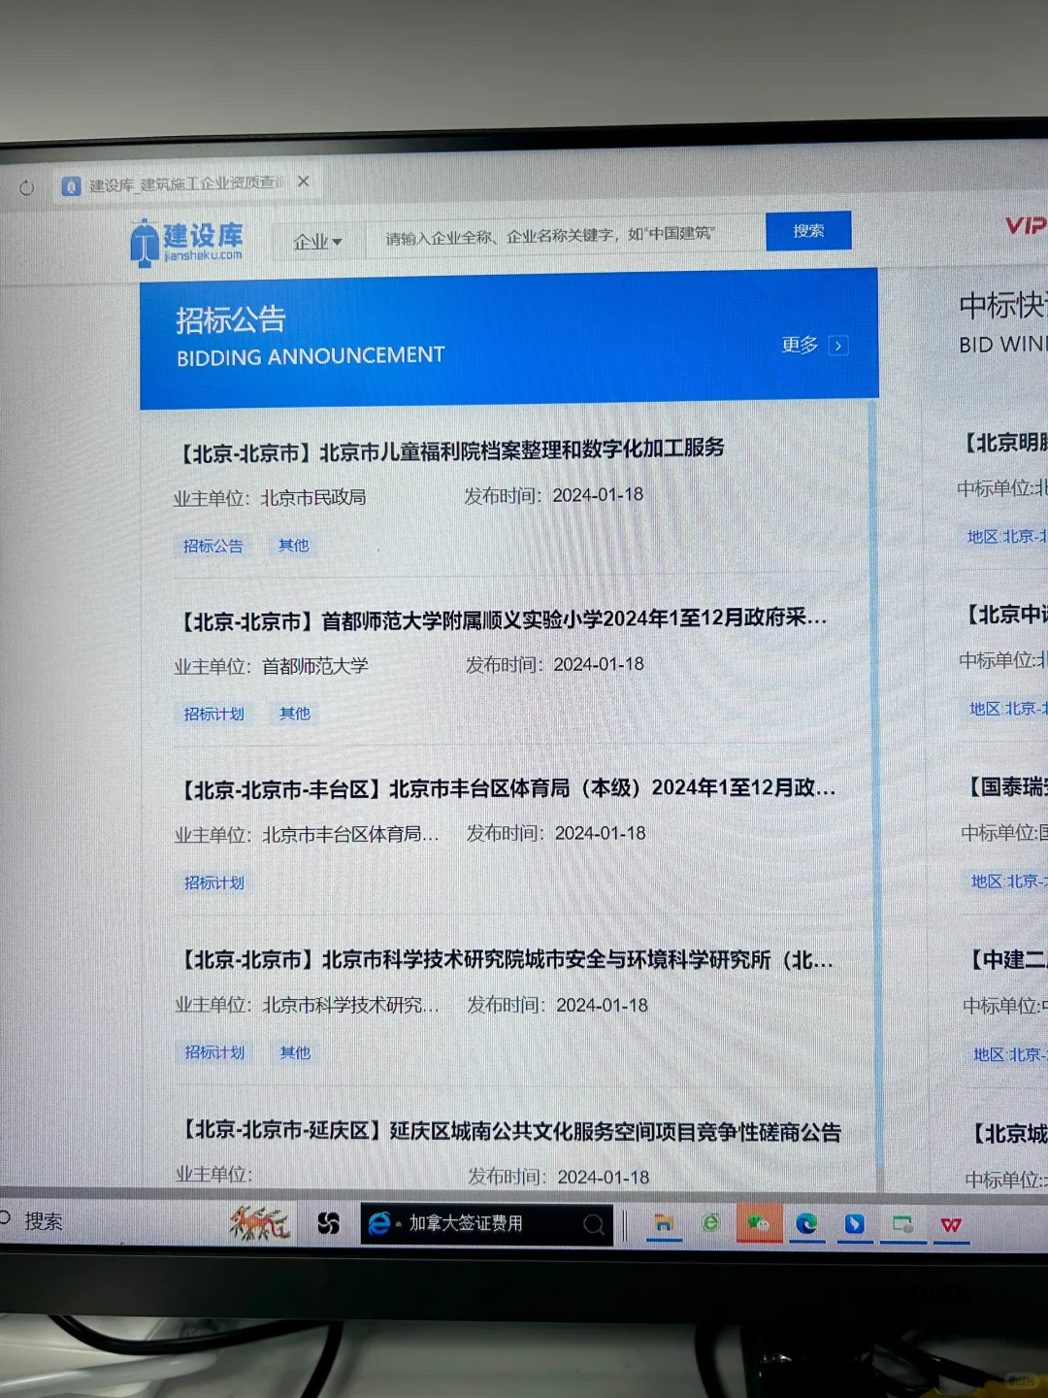Open File Explorer from the taskbar
1048x1398 pixels.
pyautogui.click(x=664, y=1224)
